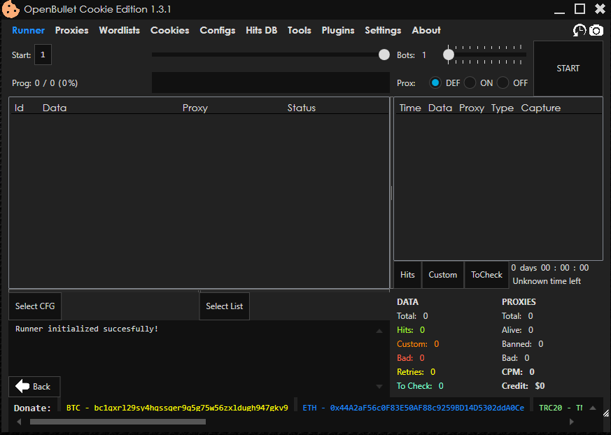
Task: Click the To Check: 0 statistic
Action: pos(420,386)
